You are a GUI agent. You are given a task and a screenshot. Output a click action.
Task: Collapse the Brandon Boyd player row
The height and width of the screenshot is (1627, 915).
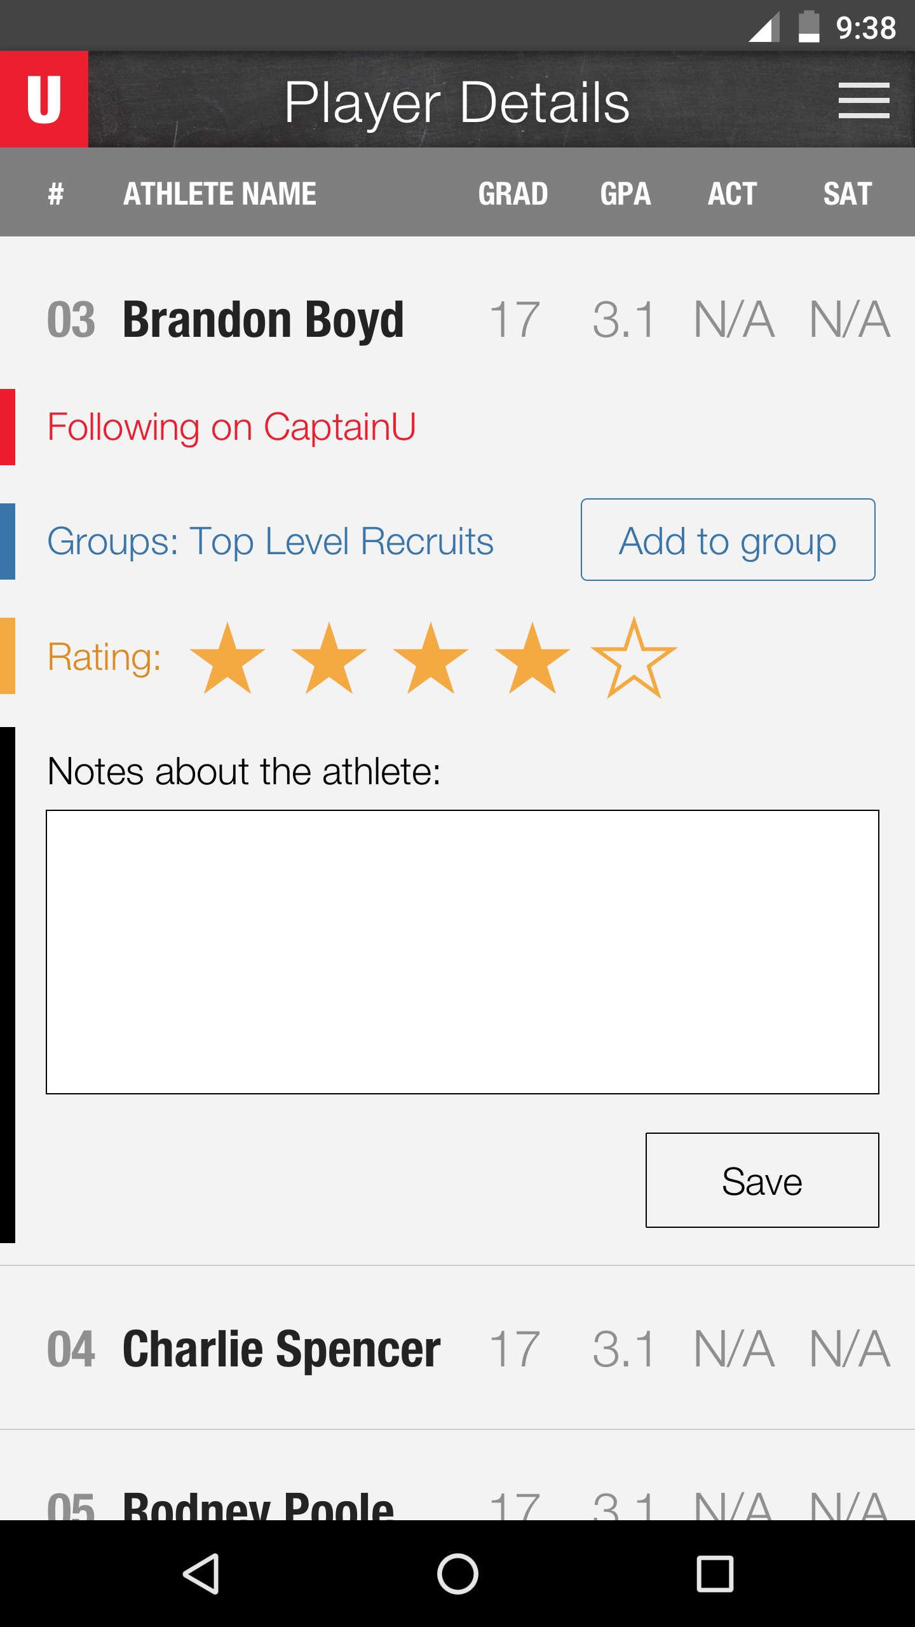point(457,320)
